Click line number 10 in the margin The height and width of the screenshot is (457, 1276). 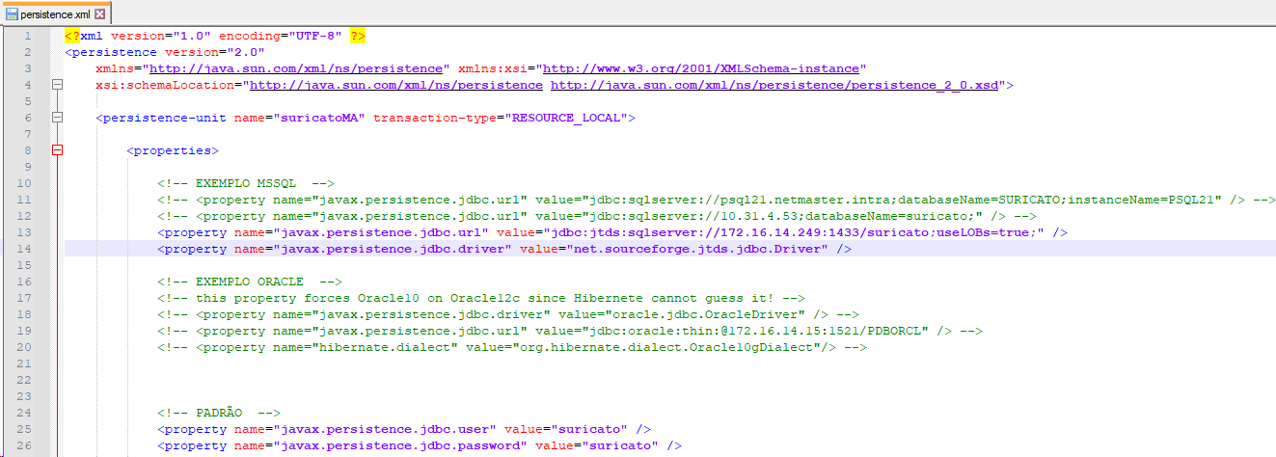[25, 183]
